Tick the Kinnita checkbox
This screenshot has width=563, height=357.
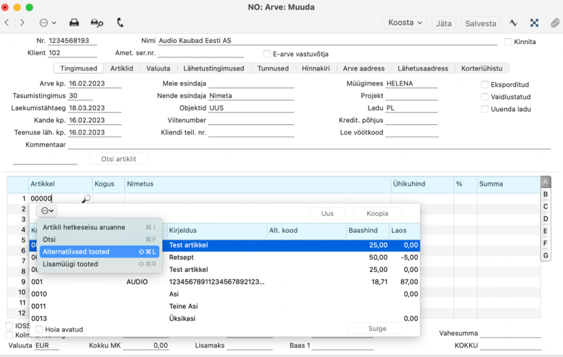508,41
